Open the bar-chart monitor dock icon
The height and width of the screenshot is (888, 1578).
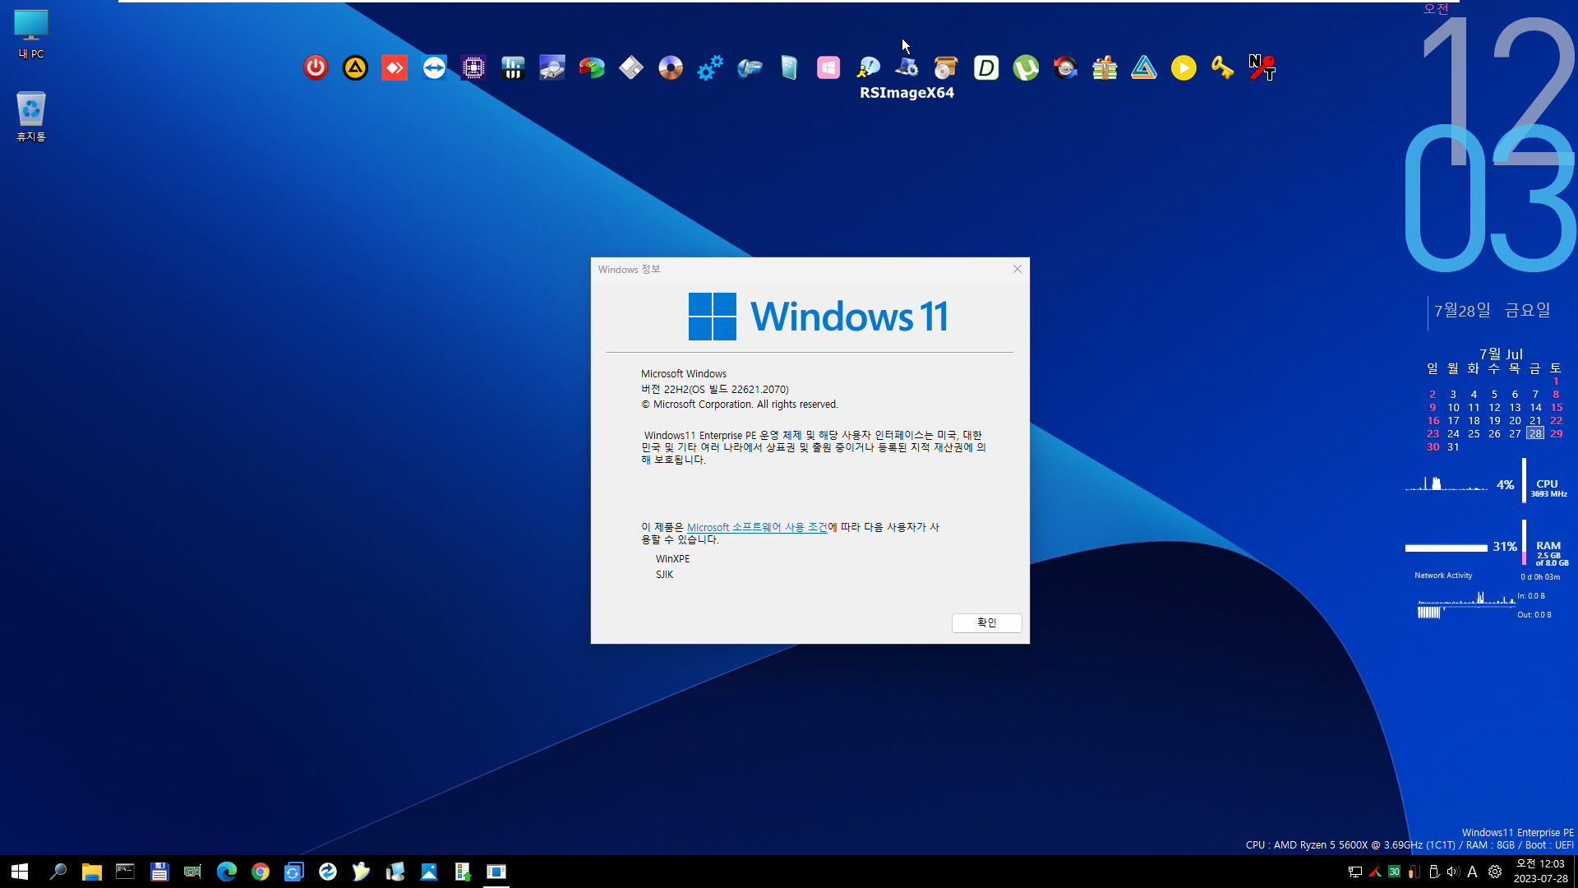(513, 67)
